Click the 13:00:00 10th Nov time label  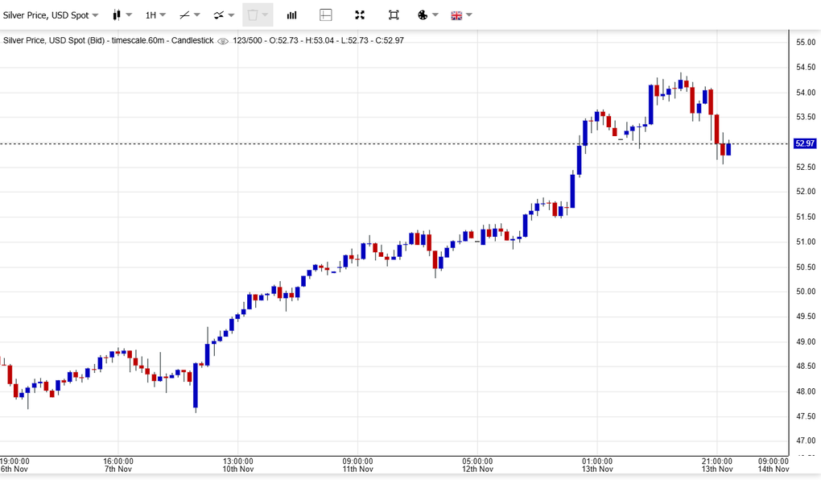238,464
